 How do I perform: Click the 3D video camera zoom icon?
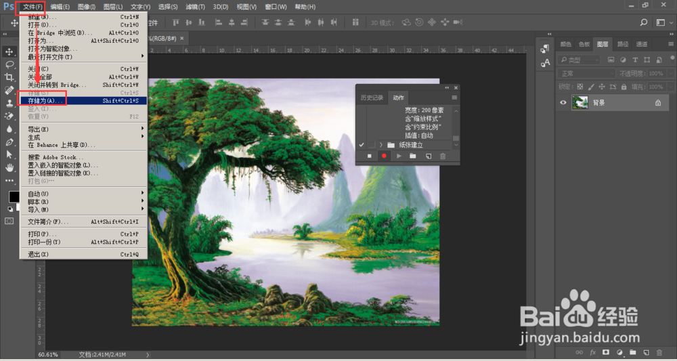(x=458, y=22)
